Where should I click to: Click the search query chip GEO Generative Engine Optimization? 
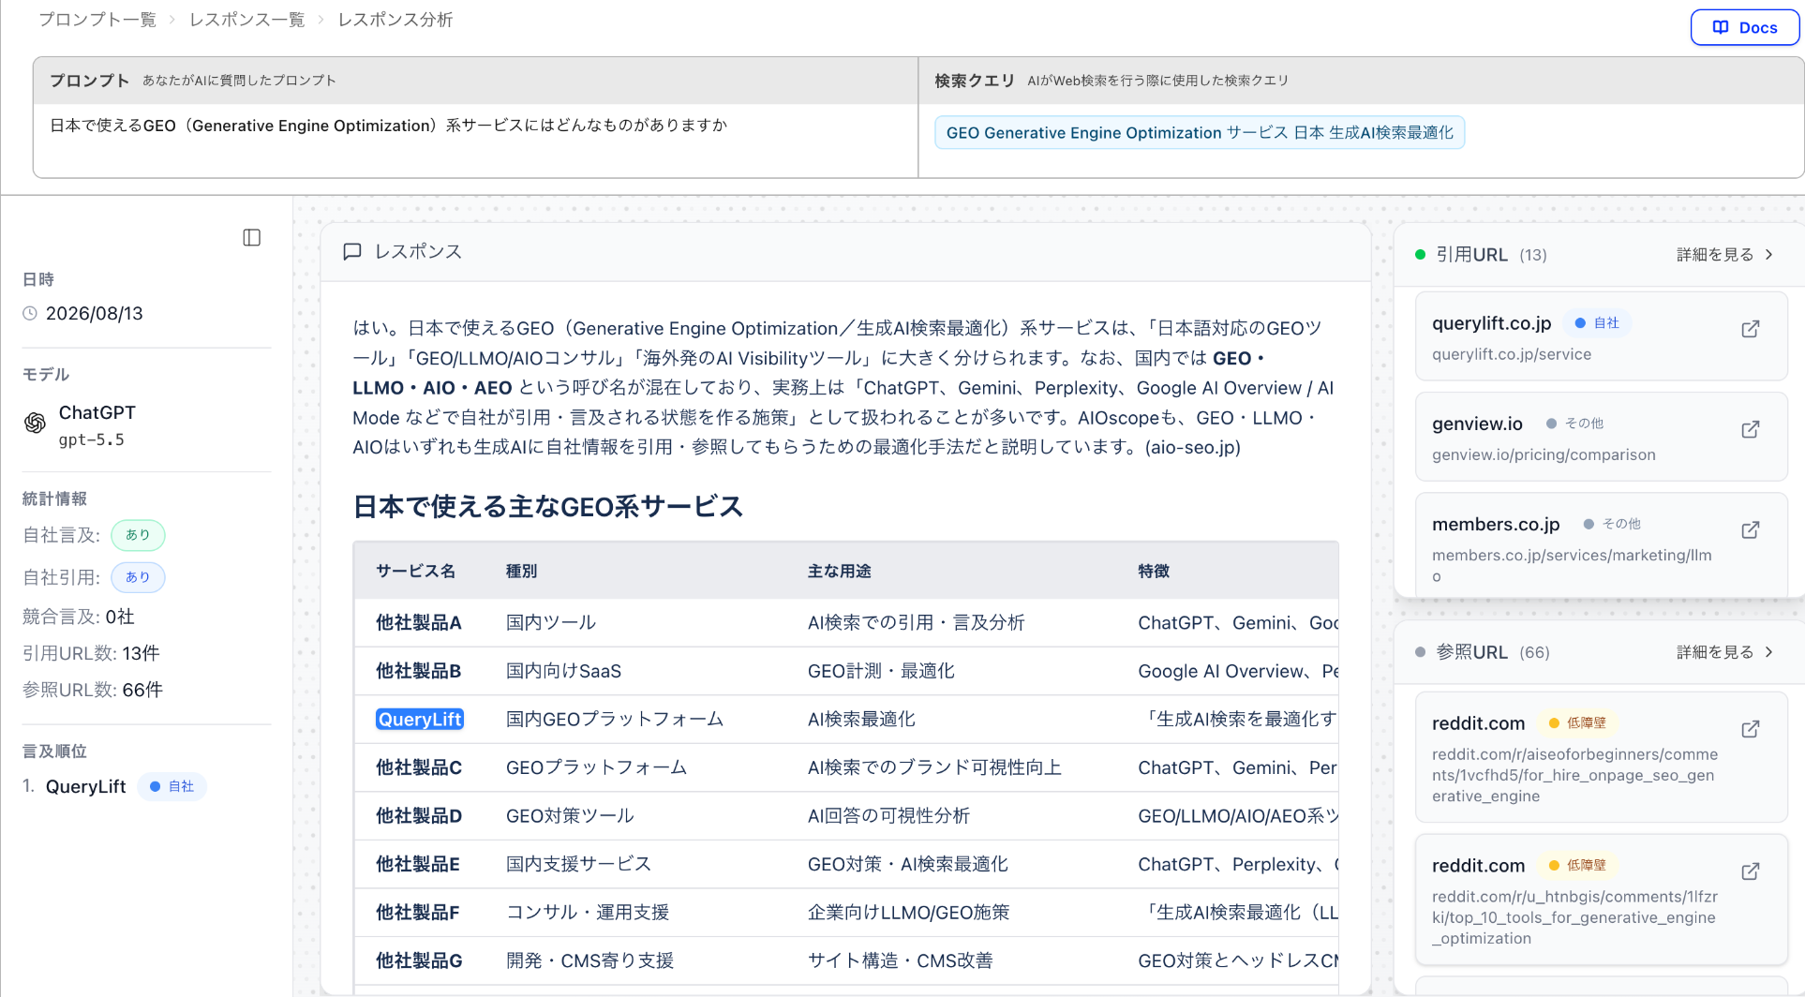click(1200, 132)
